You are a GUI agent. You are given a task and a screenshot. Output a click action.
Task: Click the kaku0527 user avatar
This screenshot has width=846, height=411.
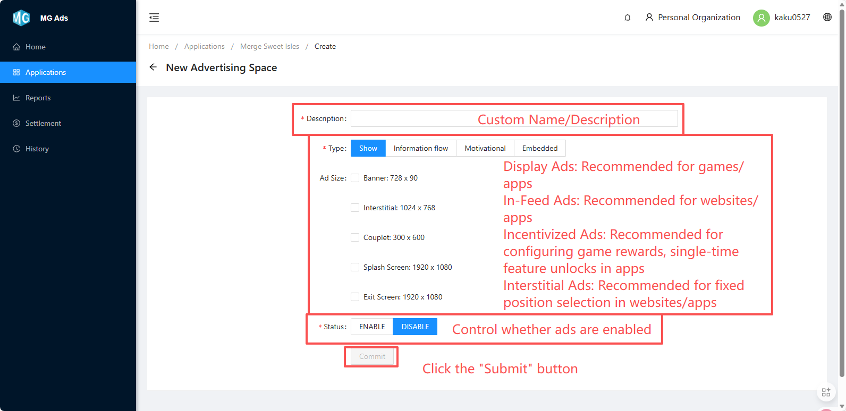[x=761, y=18]
